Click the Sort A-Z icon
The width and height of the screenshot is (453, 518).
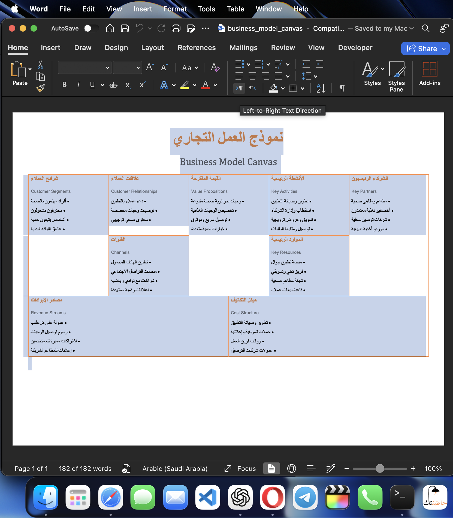coord(321,88)
